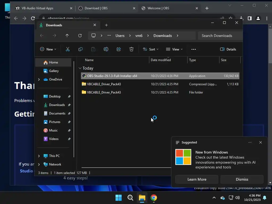Open taskbar Search magnifier
Image resolution: width=272 pixels, height=204 pixels.
130,198
